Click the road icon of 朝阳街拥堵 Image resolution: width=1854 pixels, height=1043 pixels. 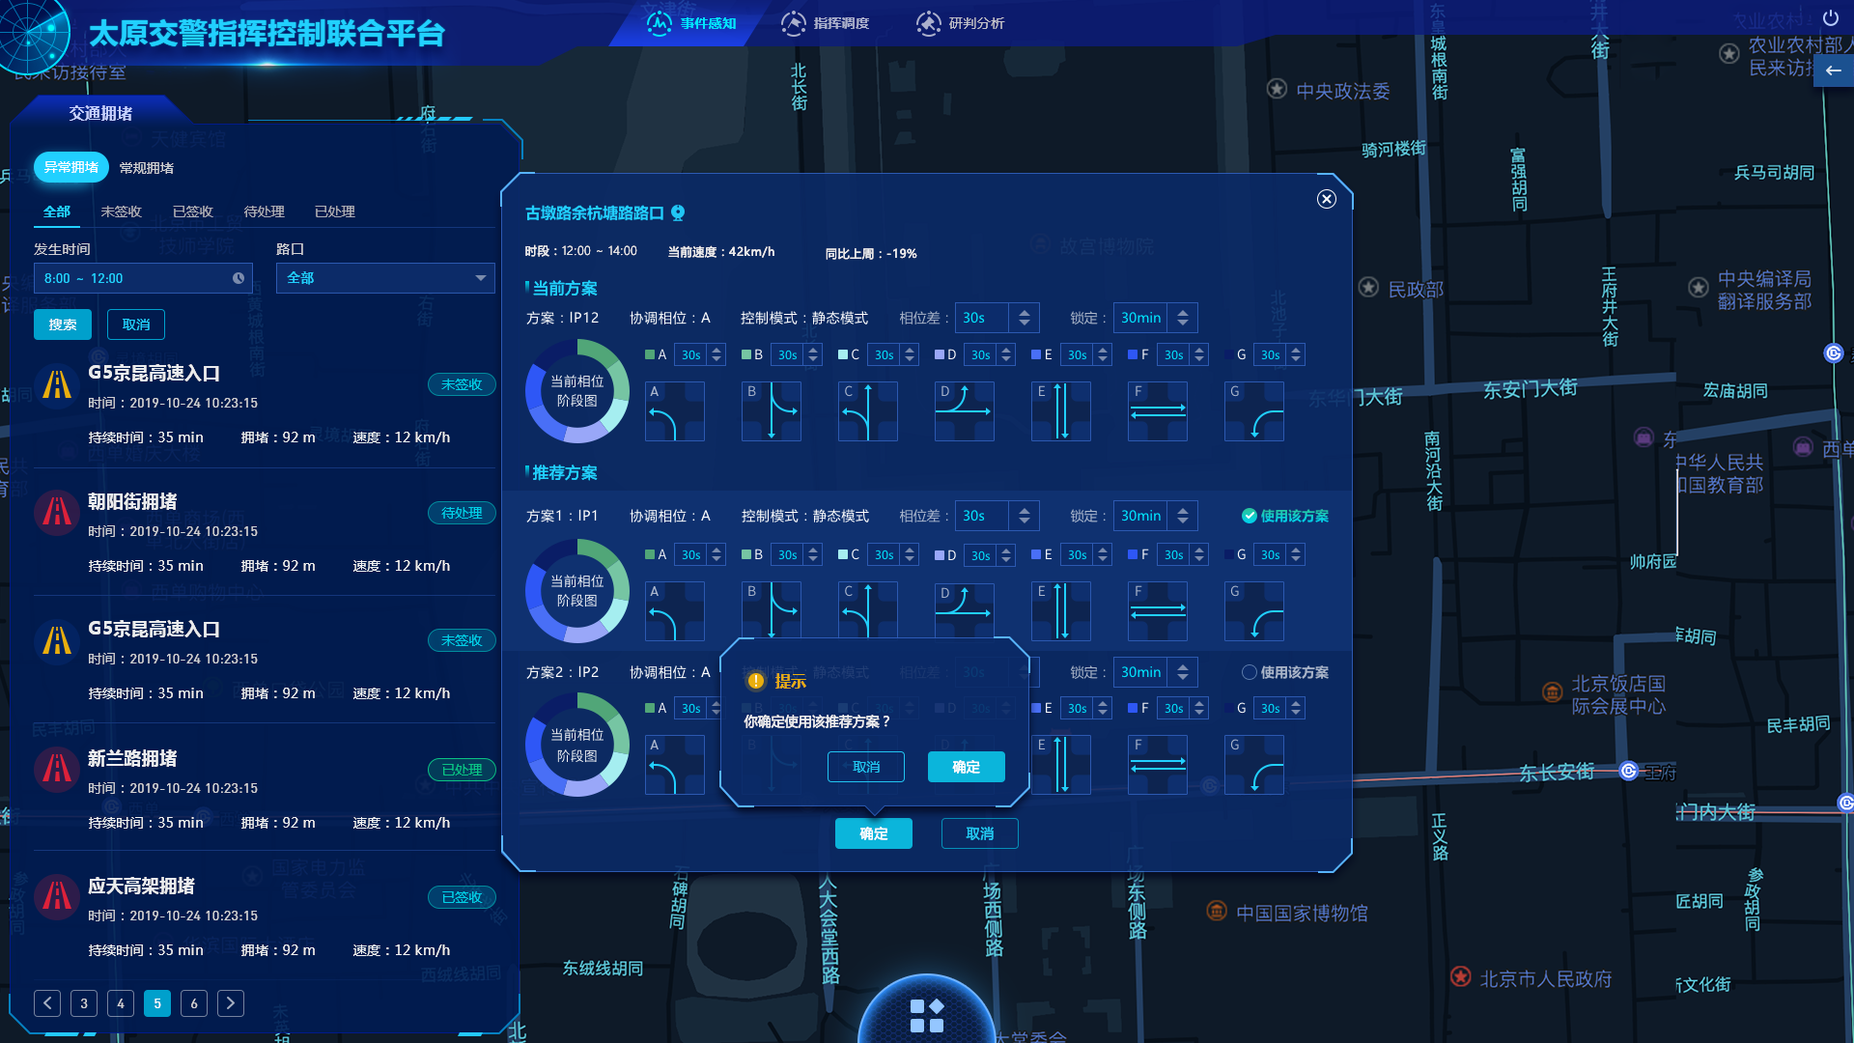[57, 512]
